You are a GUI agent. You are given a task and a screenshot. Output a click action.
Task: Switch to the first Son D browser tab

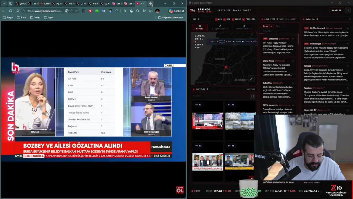[x=117, y=4]
